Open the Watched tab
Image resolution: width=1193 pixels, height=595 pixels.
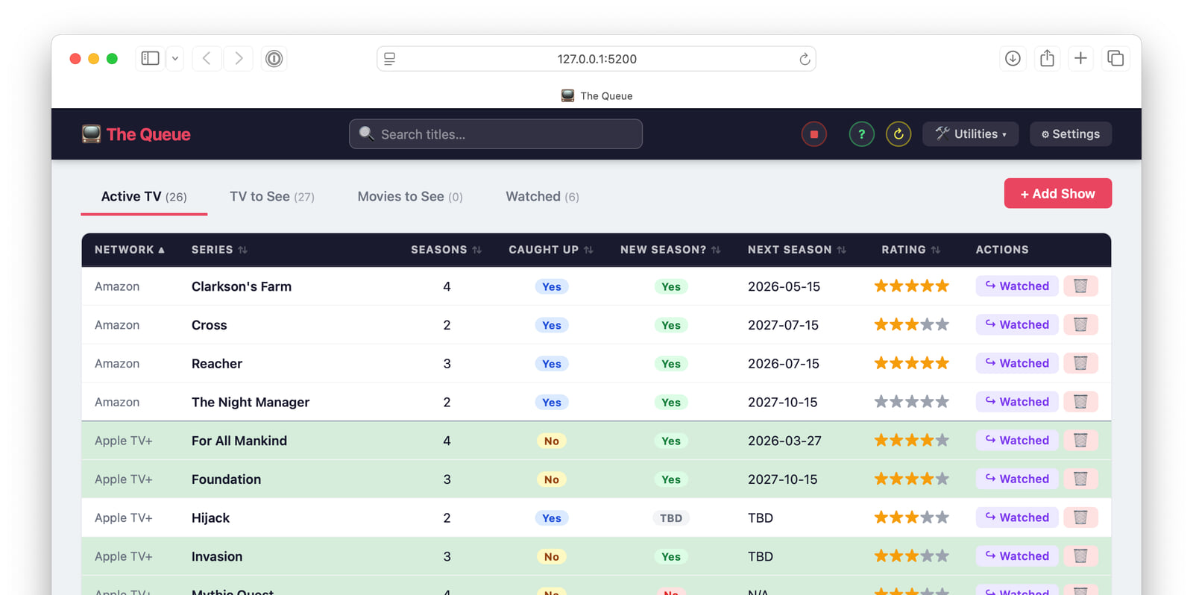[x=542, y=197]
